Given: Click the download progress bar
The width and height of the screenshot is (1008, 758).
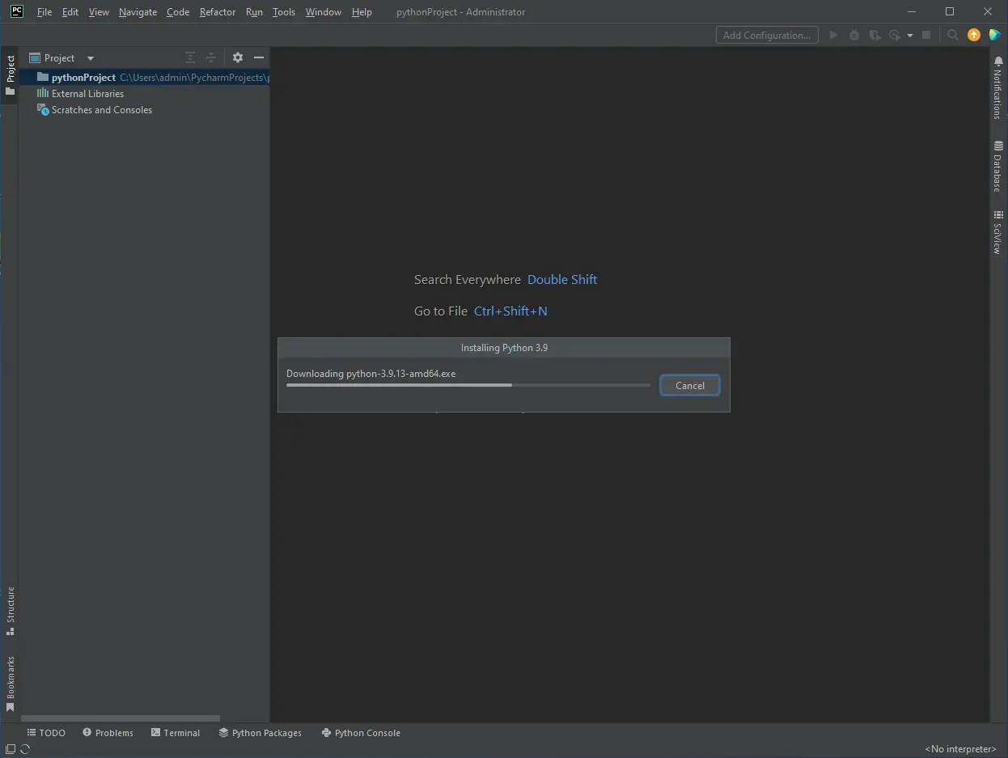Looking at the screenshot, I should tap(468, 385).
